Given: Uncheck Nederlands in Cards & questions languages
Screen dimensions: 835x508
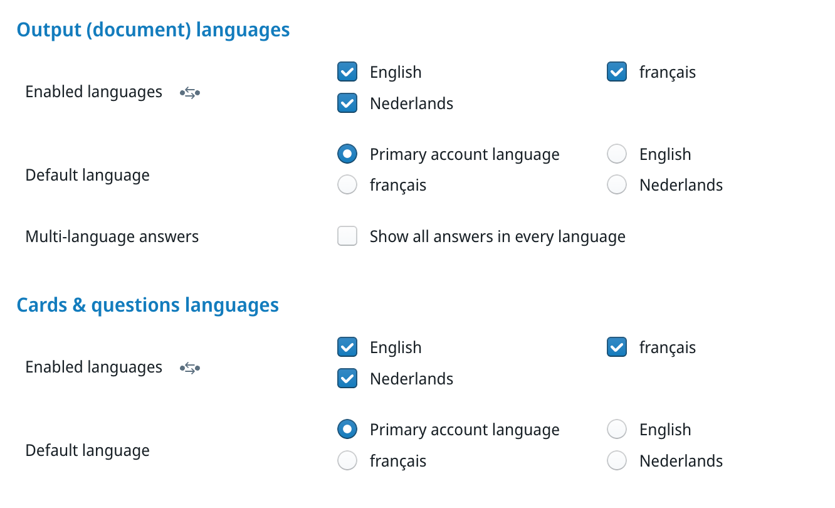Looking at the screenshot, I should pyautogui.click(x=347, y=379).
